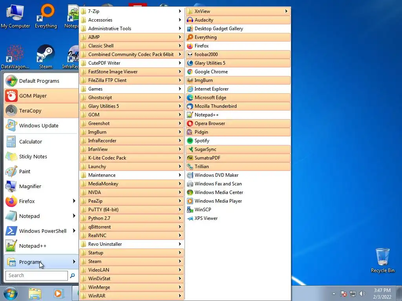This screenshot has height=301, width=402.
Task: Launch TeraCopy from start menu
Action: pos(41,111)
